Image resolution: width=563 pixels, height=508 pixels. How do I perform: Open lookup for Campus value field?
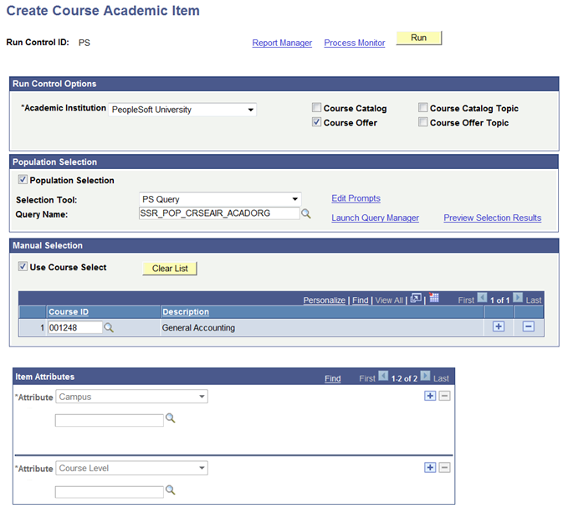click(x=170, y=418)
